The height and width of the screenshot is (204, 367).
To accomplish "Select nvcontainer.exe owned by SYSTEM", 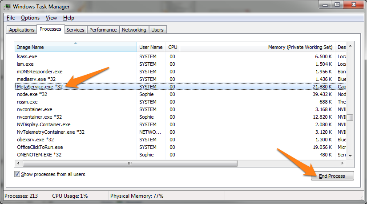I will pyautogui.click(x=180, y=109).
